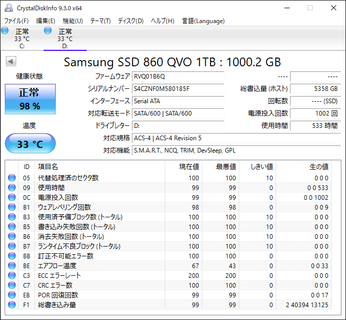This screenshot has width=346, height=320.
Task: Click status circle icon for drive C:
Action: click(5, 30)
